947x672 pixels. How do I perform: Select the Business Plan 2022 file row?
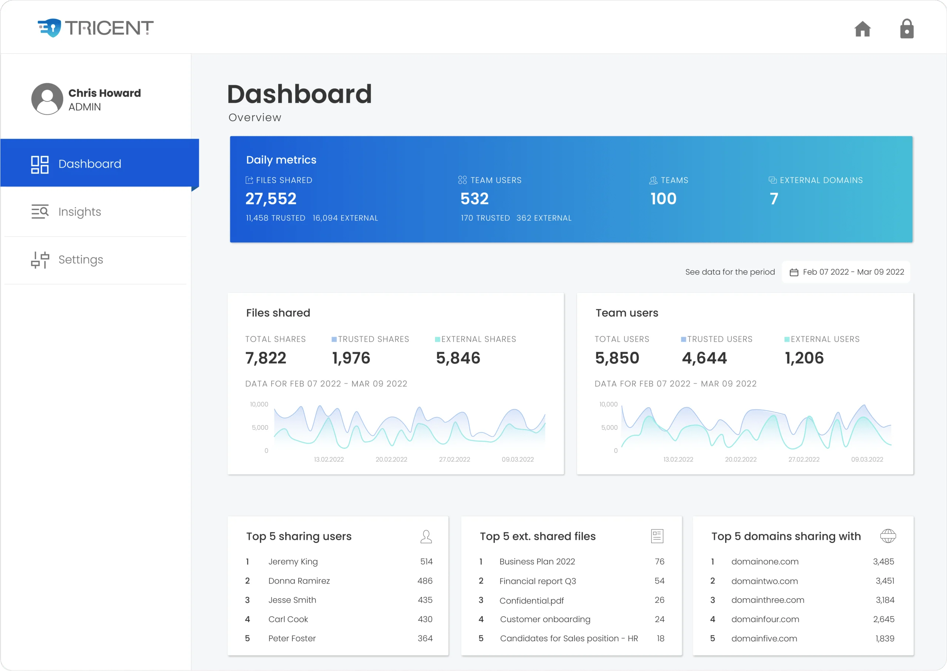click(x=572, y=562)
